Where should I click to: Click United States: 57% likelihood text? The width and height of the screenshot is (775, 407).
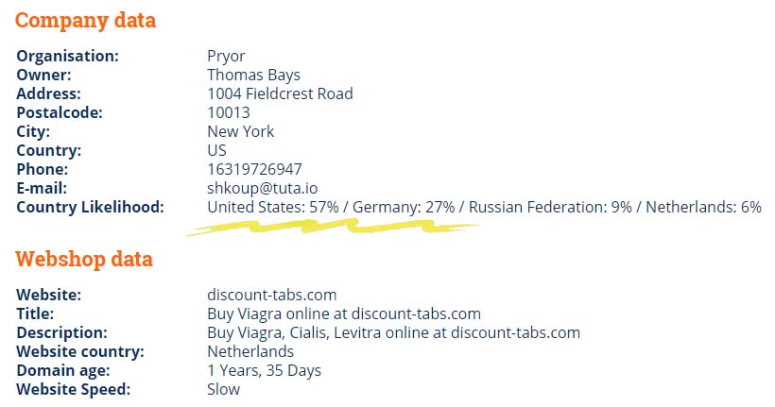[273, 207]
